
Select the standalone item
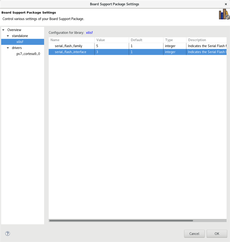[20, 36]
